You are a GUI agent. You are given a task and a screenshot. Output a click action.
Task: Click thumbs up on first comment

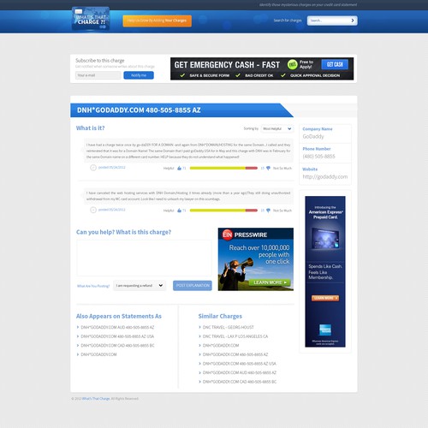[179, 168]
